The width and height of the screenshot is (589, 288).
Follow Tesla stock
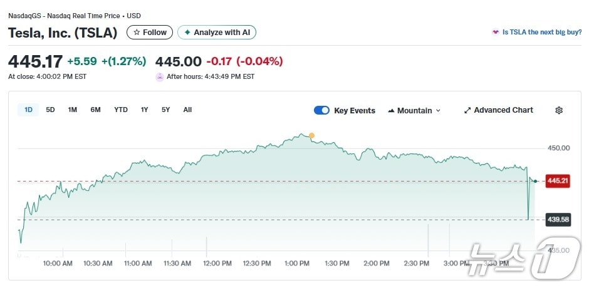click(150, 33)
